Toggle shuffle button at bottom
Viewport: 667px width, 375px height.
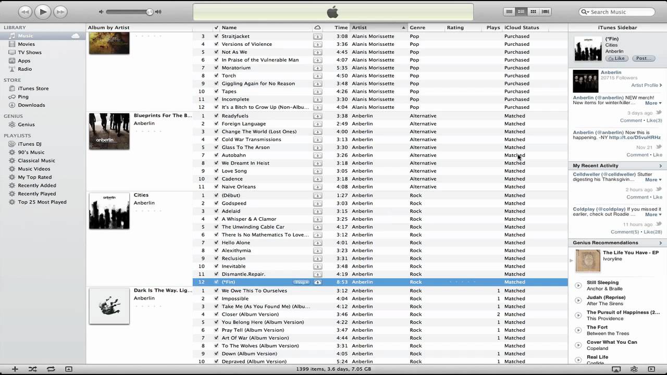click(33, 369)
